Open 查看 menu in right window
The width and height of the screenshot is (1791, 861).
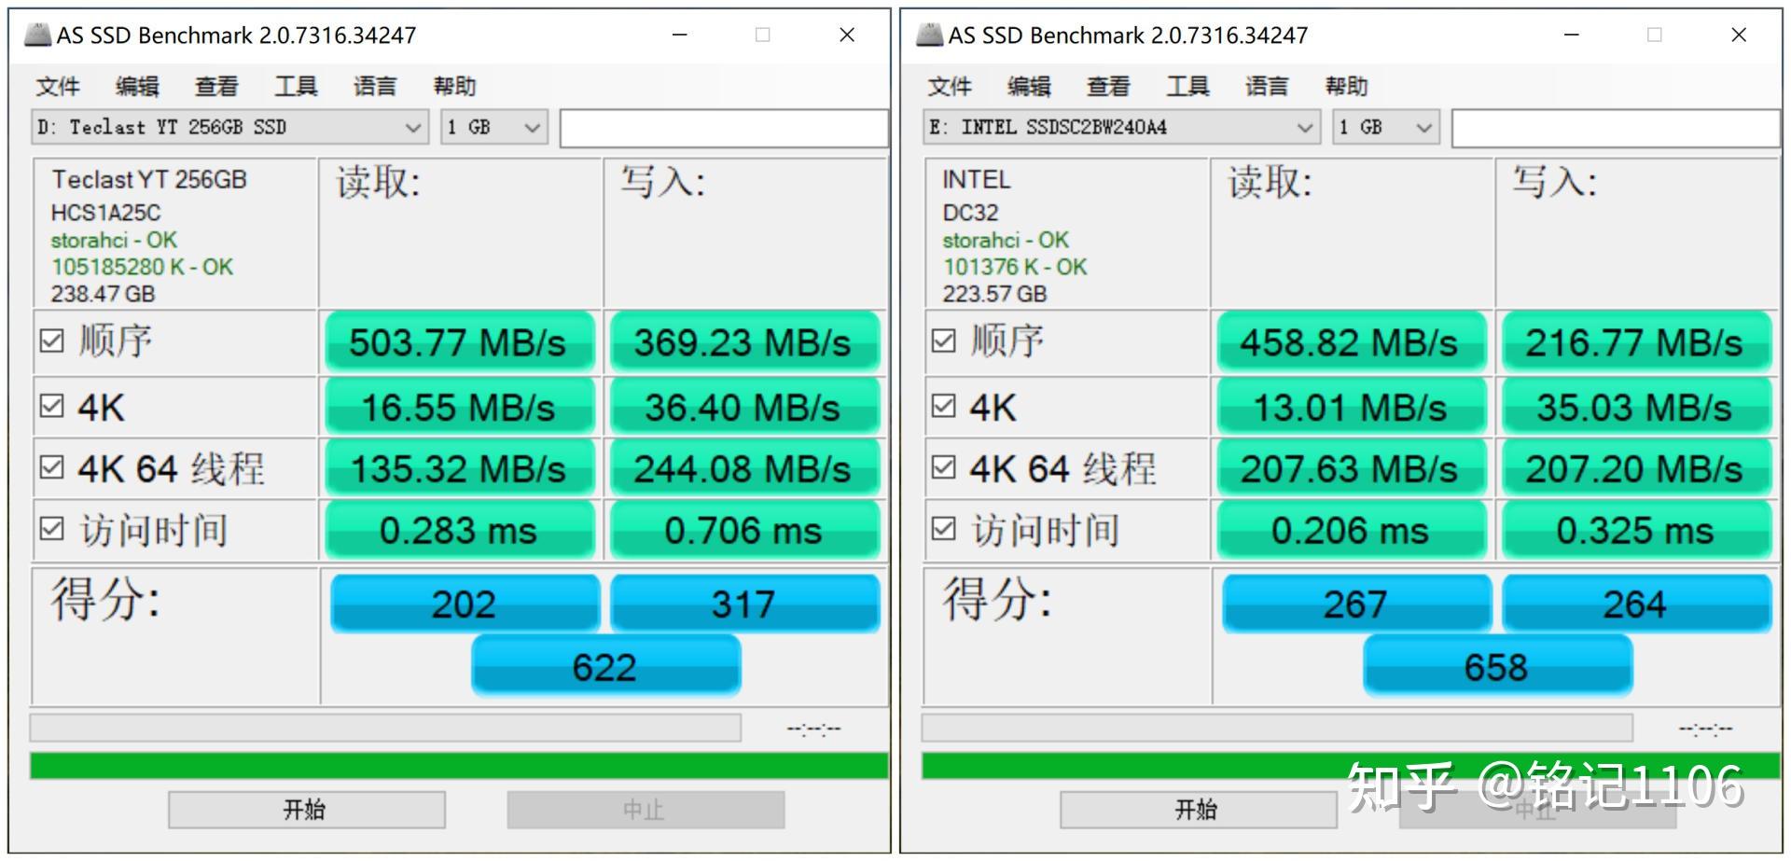[1108, 87]
